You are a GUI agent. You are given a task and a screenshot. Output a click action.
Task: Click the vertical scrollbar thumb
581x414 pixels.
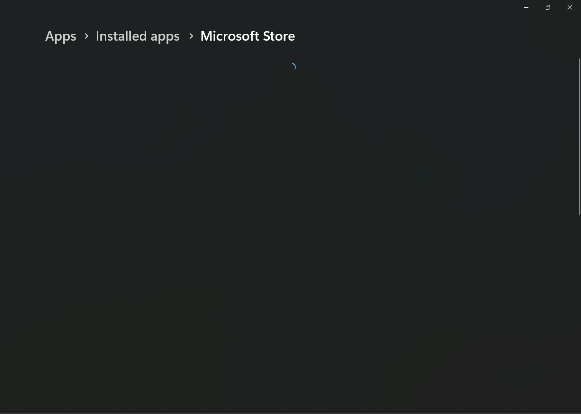[579, 136]
